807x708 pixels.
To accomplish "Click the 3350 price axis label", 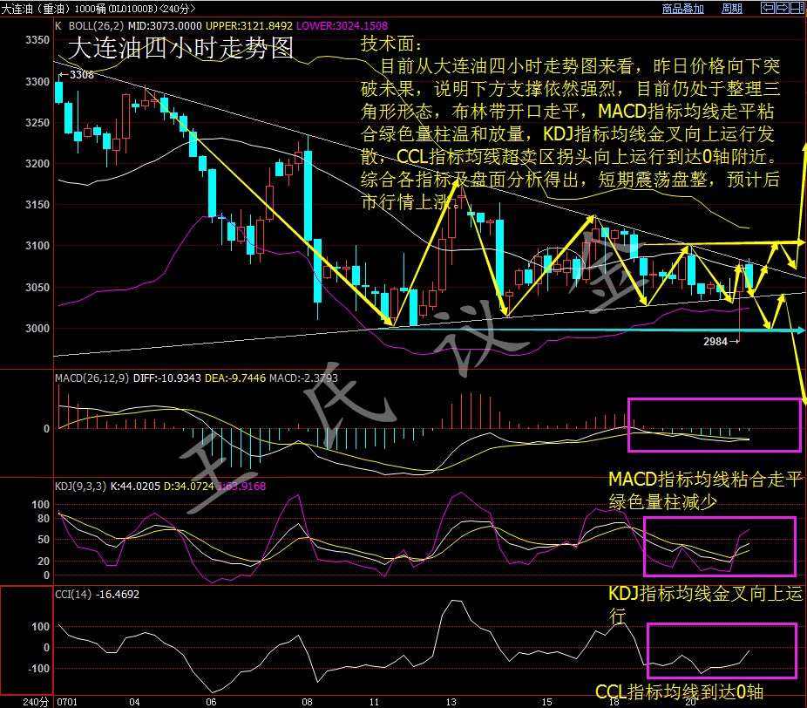I will [37, 41].
